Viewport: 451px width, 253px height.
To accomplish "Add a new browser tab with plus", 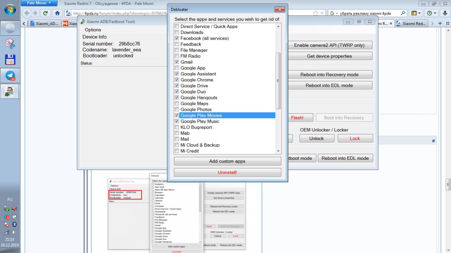I will (x=440, y=24).
